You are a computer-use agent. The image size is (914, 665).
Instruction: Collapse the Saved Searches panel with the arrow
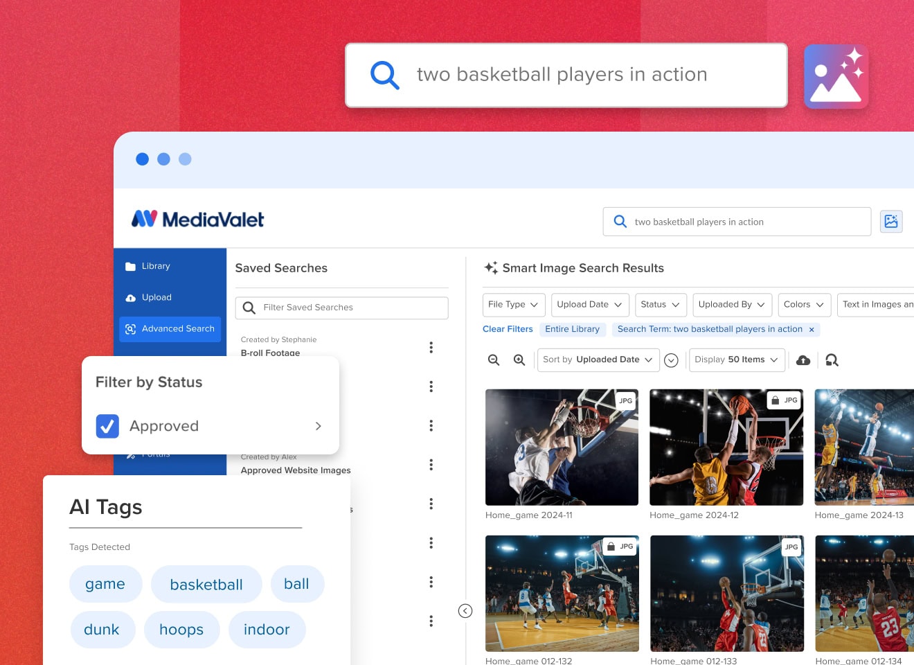(465, 611)
